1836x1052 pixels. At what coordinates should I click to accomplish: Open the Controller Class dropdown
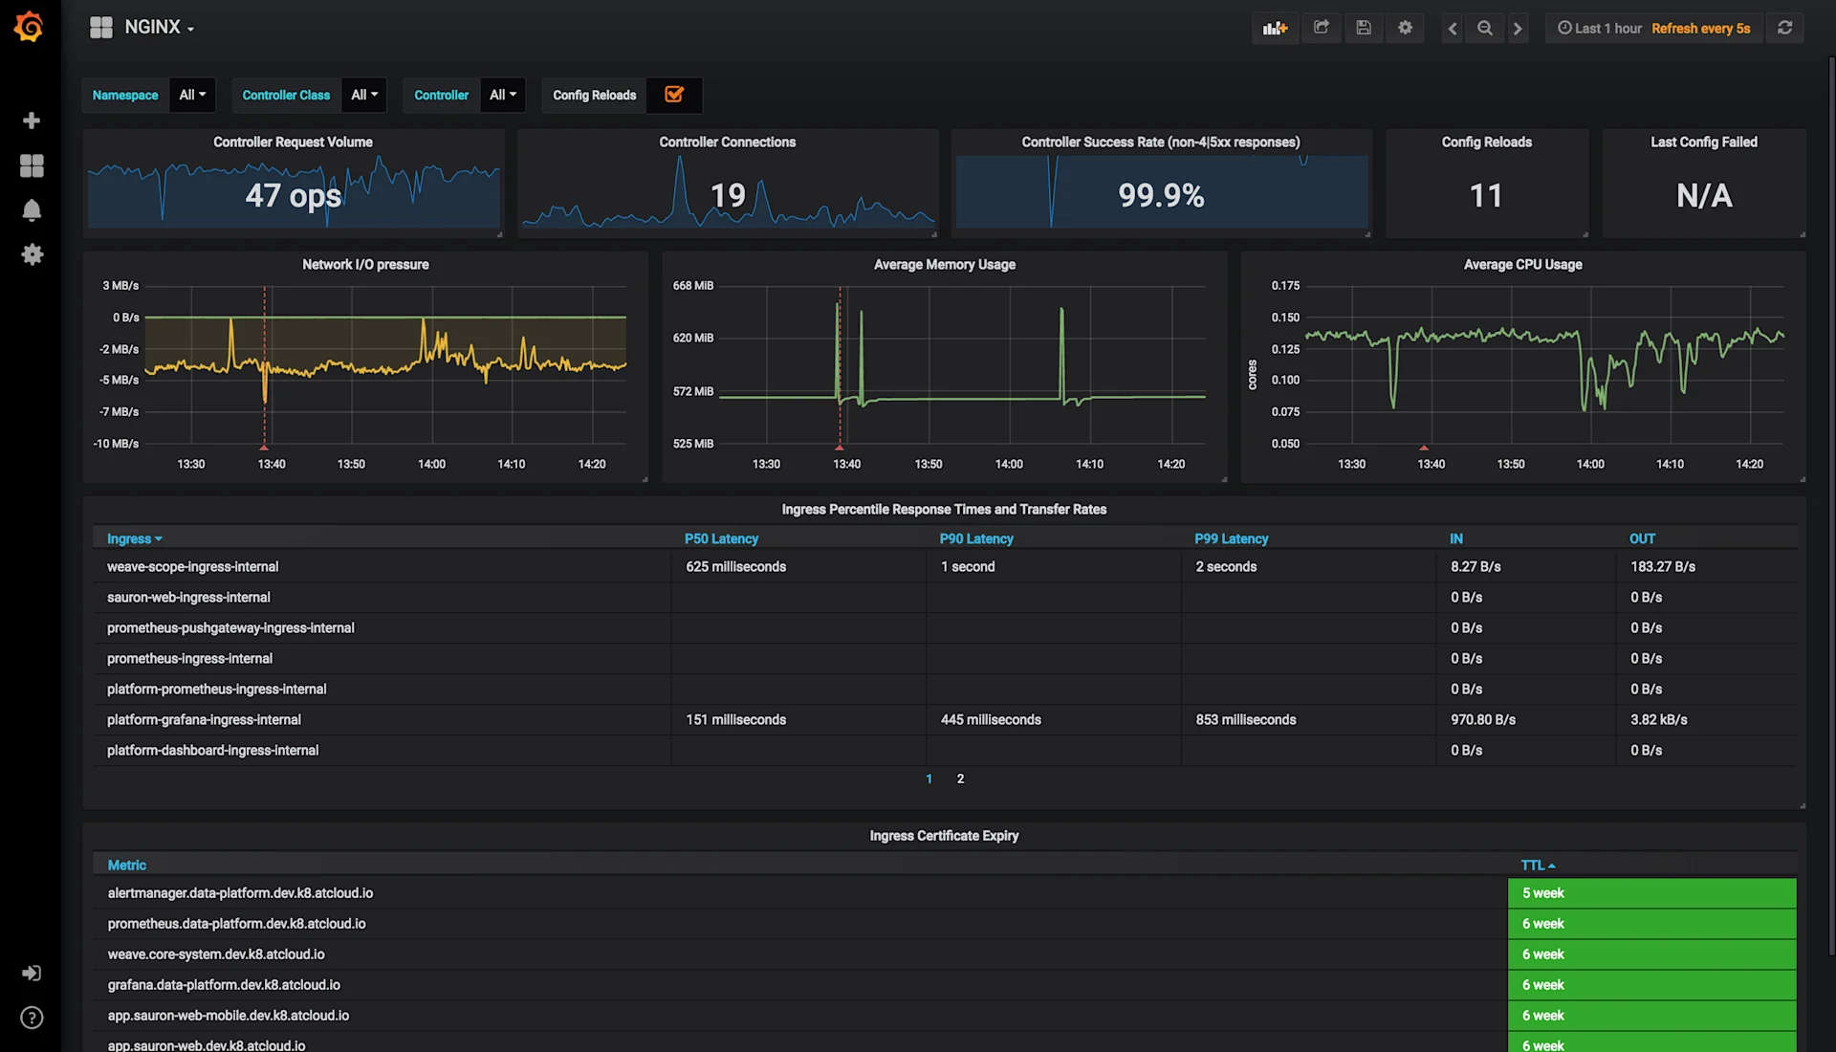point(363,95)
